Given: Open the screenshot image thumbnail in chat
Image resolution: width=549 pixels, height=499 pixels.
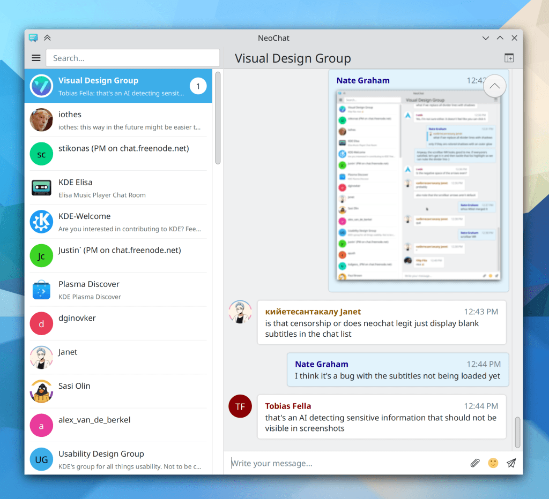Looking at the screenshot, I should pyautogui.click(x=418, y=185).
